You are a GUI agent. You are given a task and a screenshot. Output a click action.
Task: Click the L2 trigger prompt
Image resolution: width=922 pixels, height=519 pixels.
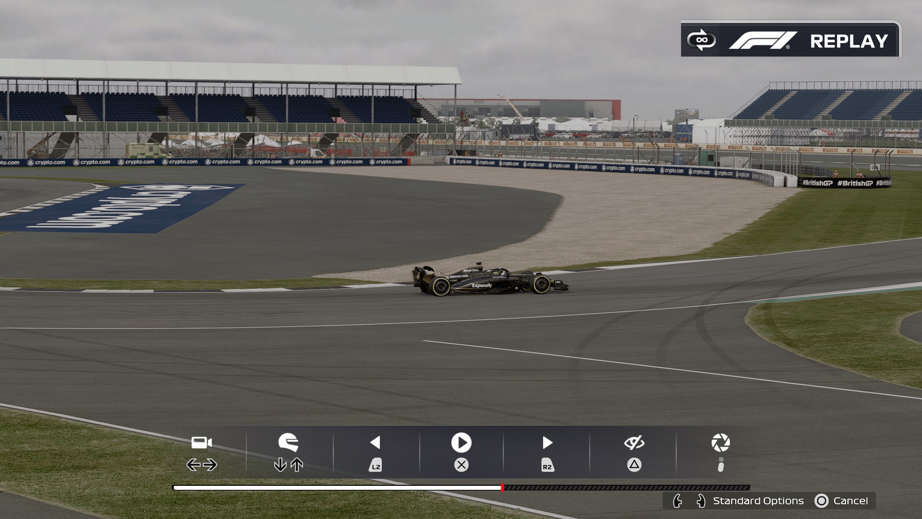tap(375, 466)
